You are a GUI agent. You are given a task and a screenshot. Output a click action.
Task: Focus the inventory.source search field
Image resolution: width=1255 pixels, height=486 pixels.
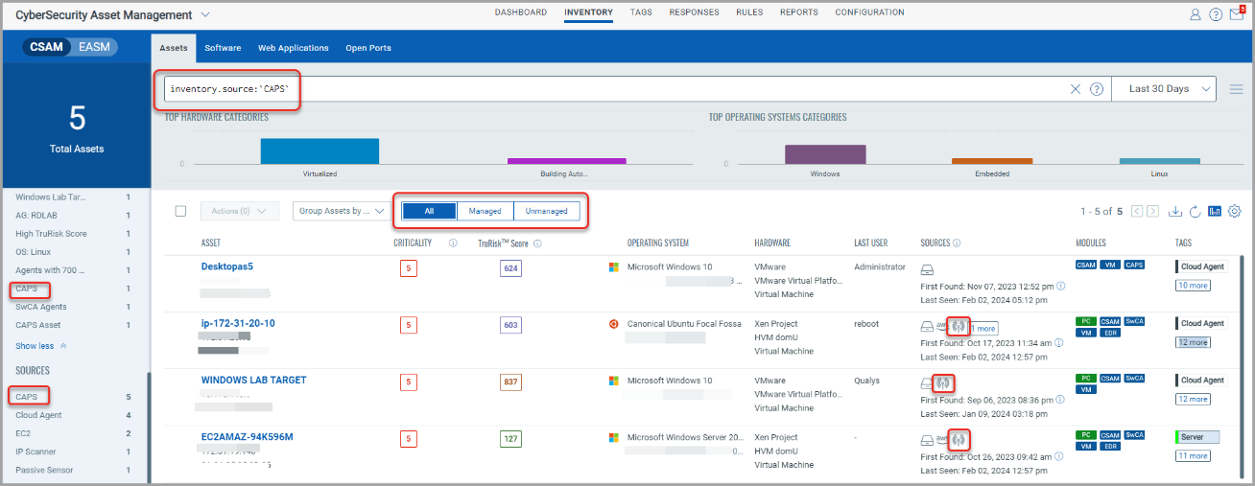click(x=614, y=89)
